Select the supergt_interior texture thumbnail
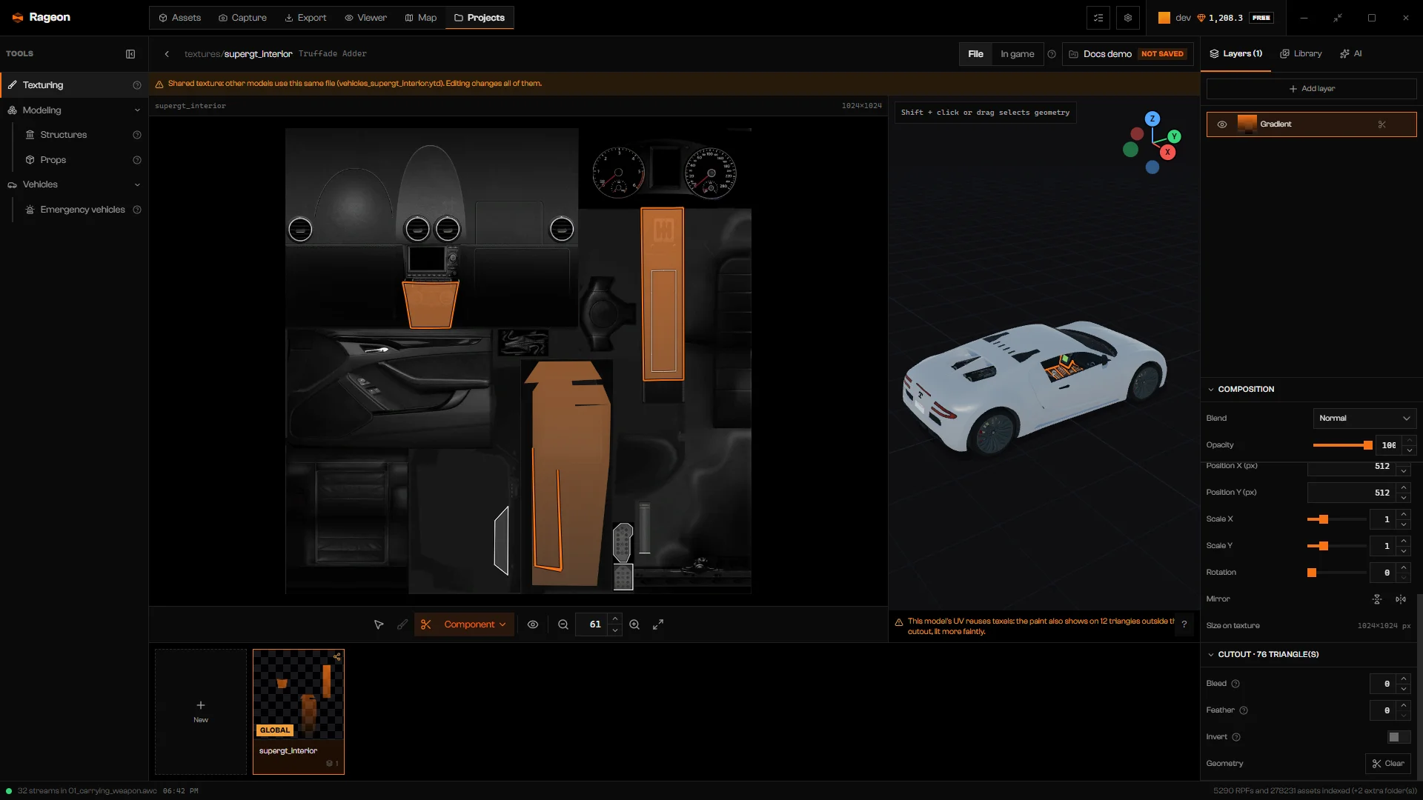1423x800 pixels. pos(299,712)
